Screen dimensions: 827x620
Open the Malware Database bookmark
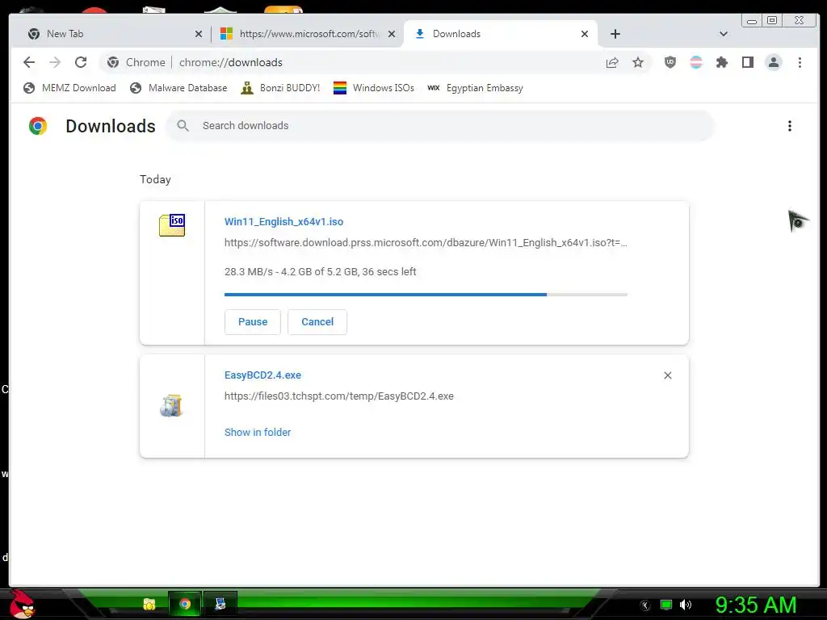pyautogui.click(x=178, y=88)
